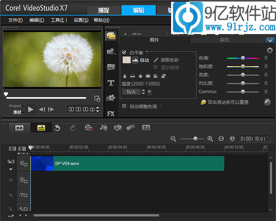The image size is (276, 221).
Task: Zoom in the timeline with plus magnifier
Action: [x=210, y=138]
